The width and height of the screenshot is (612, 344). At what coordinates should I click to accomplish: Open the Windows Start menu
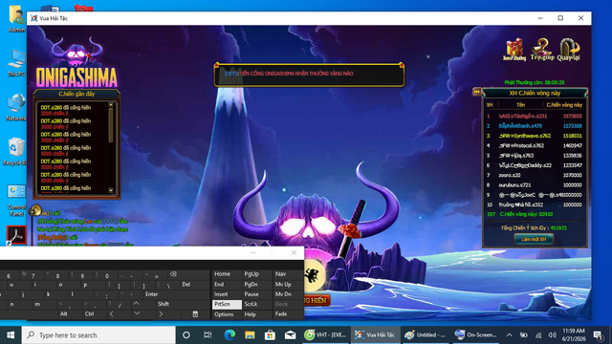point(11,335)
